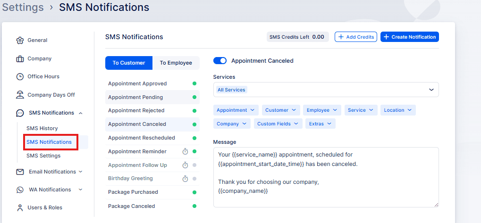Click the Office Hours clock icon
The height and width of the screenshot is (223, 481).
pos(20,76)
